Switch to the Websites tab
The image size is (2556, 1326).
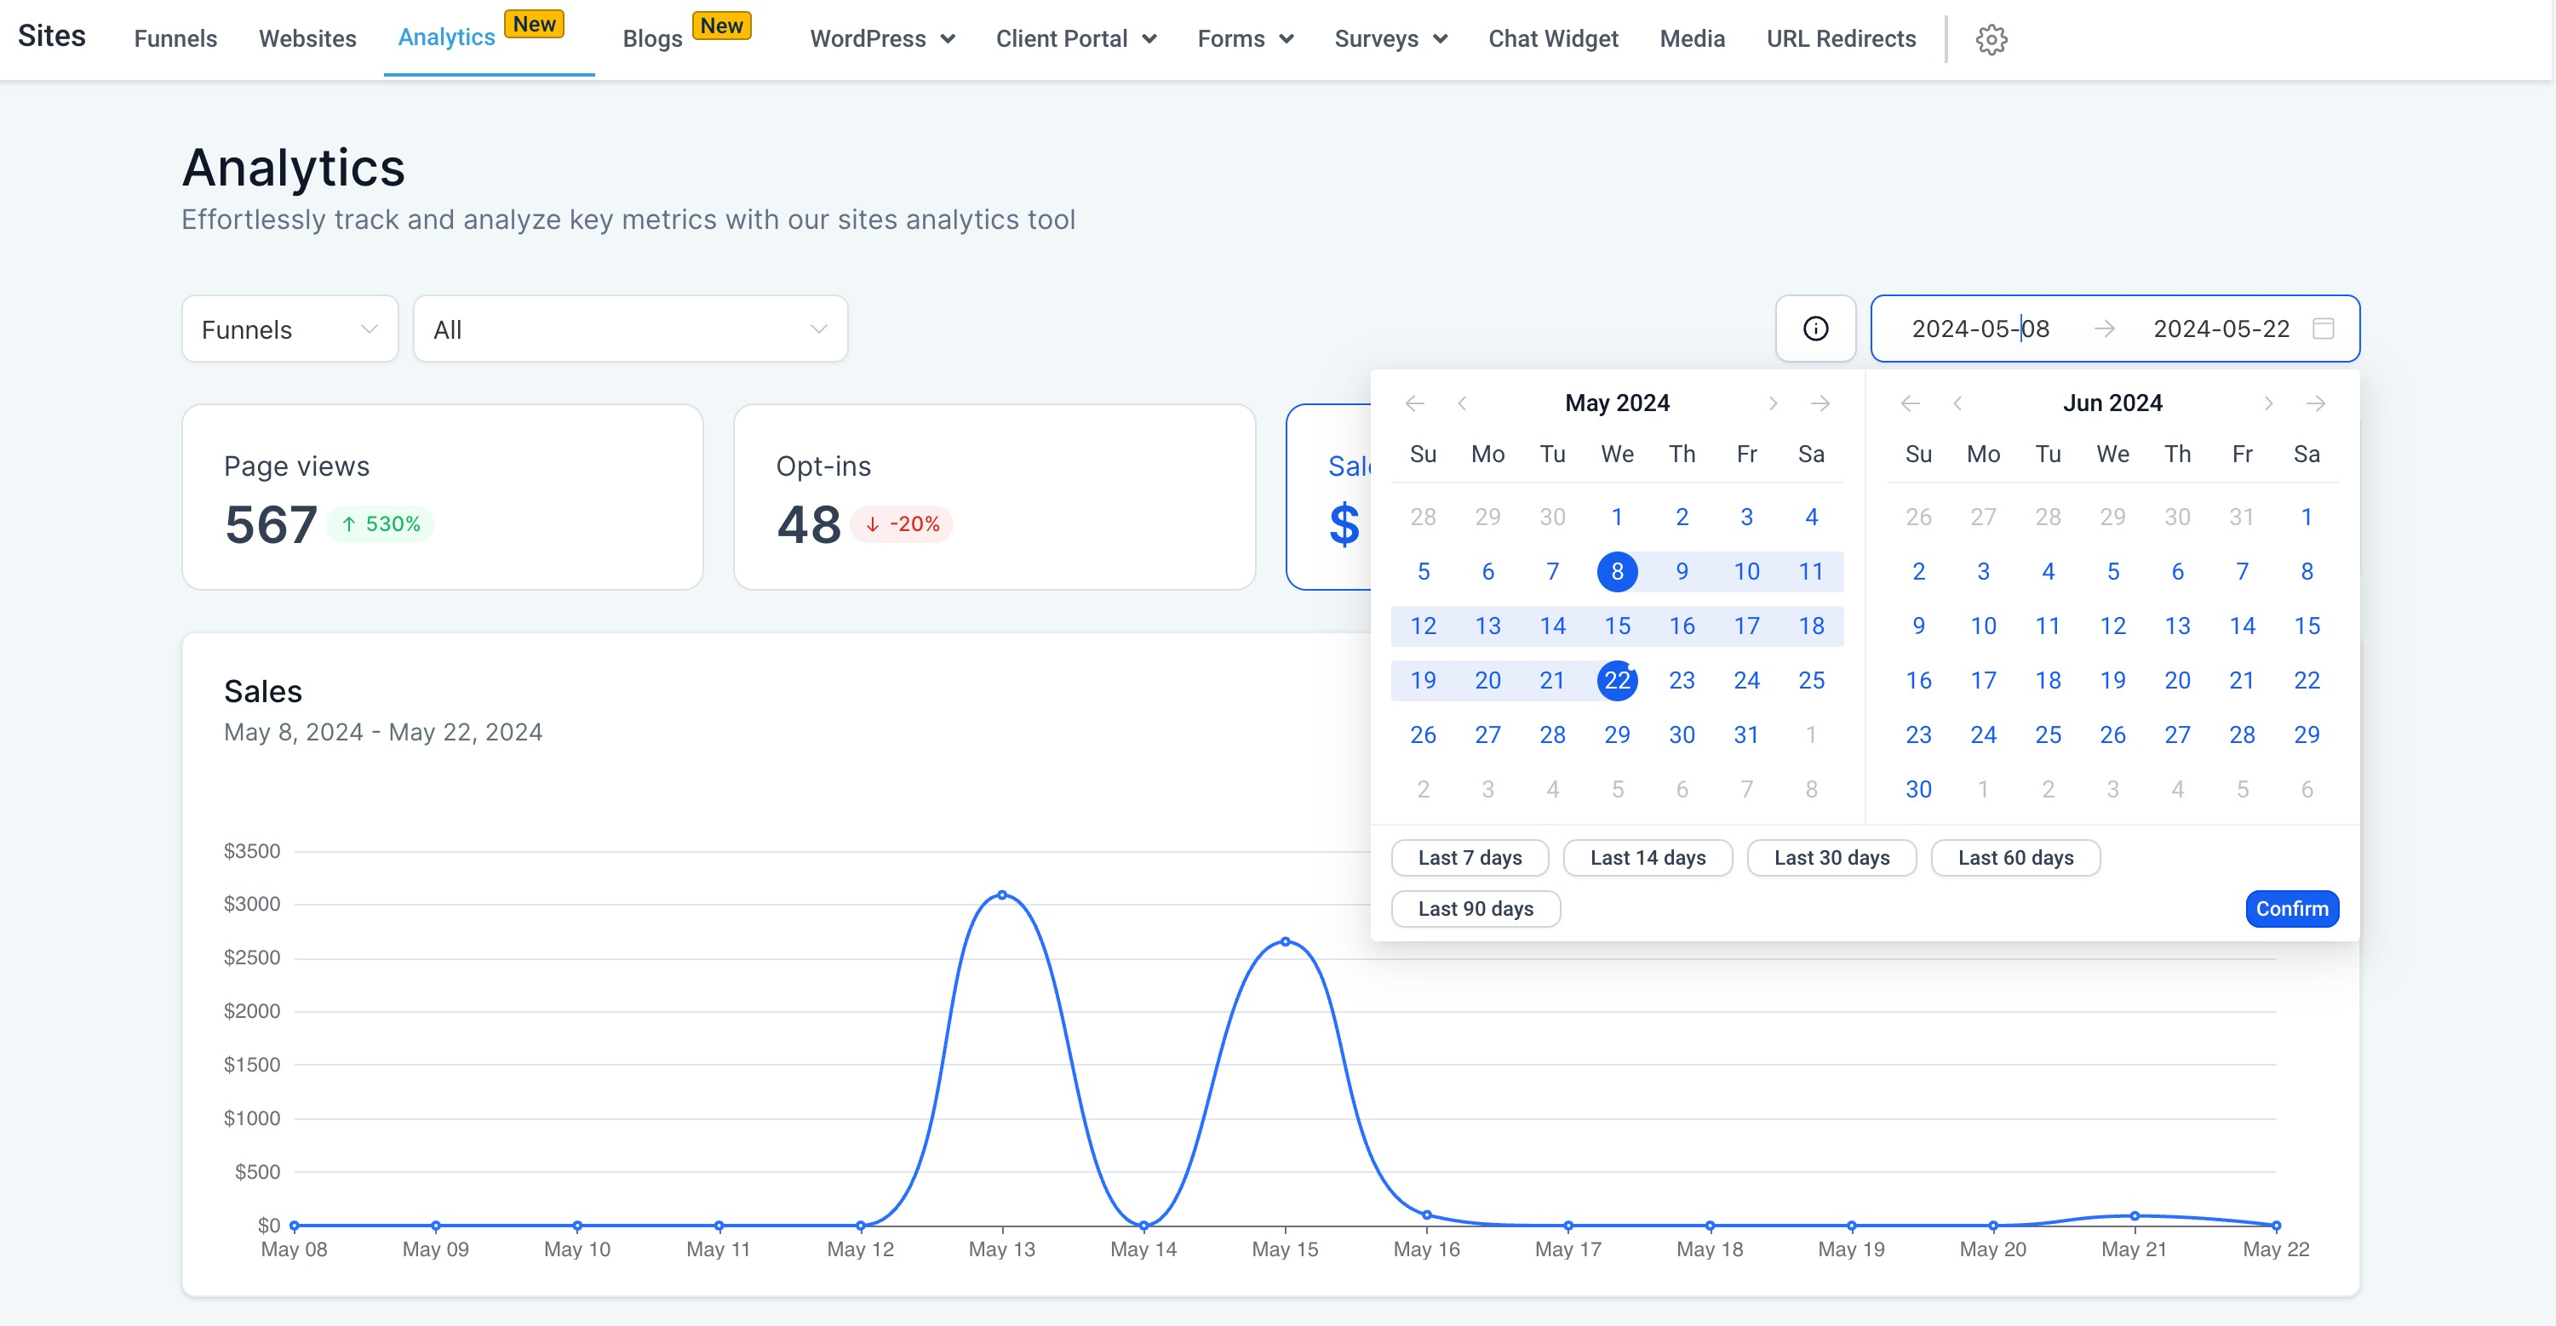click(x=307, y=38)
